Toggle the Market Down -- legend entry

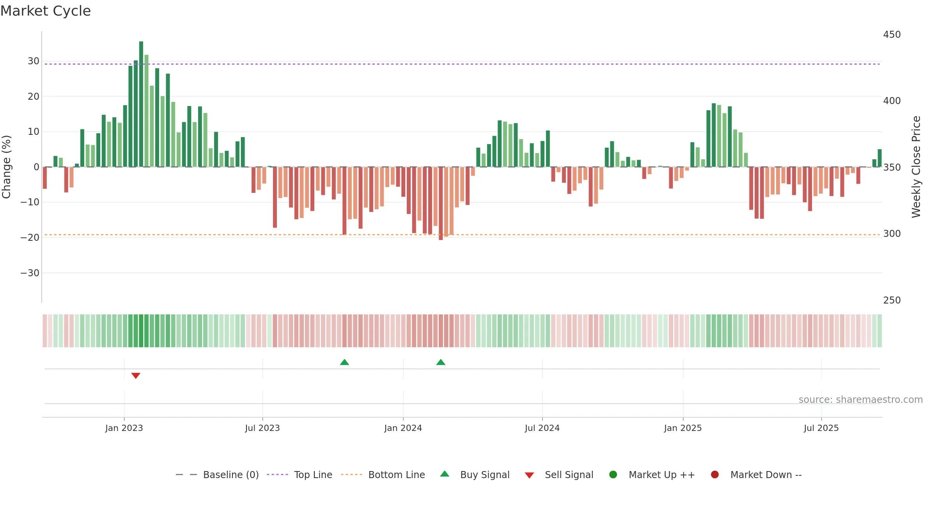pyautogui.click(x=756, y=475)
